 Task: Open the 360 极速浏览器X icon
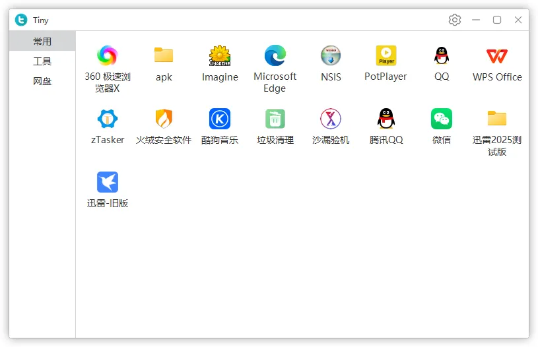(x=108, y=55)
